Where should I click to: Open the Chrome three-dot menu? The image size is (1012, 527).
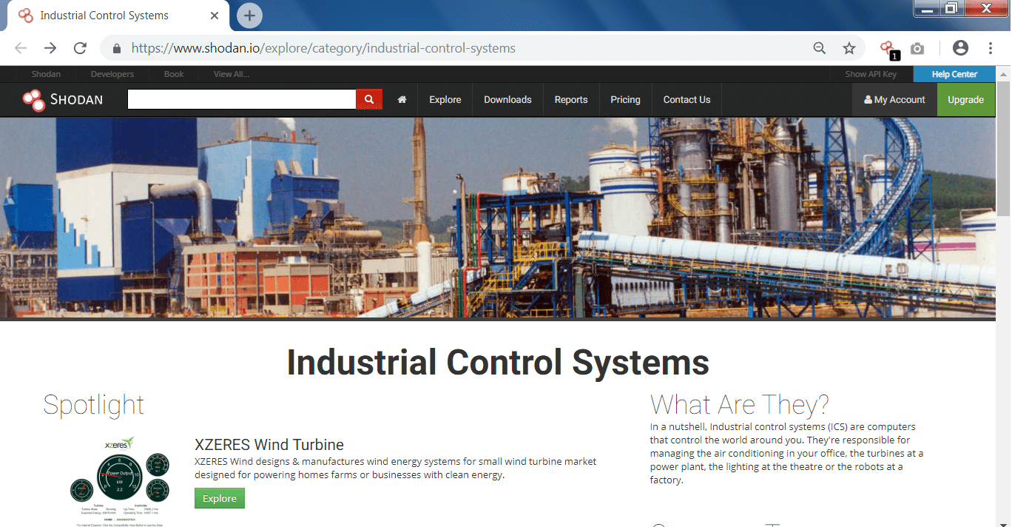click(991, 48)
